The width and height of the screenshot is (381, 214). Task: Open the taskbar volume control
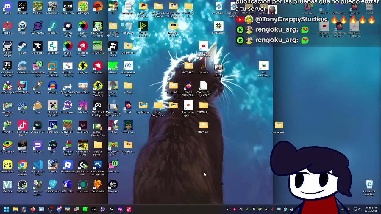(359, 209)
